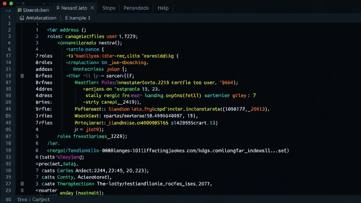Image resolution: width=361 pixels, height=203 pixels.
Task: Click the <prectect_sata>, line
Action: [x=57, y=164]
